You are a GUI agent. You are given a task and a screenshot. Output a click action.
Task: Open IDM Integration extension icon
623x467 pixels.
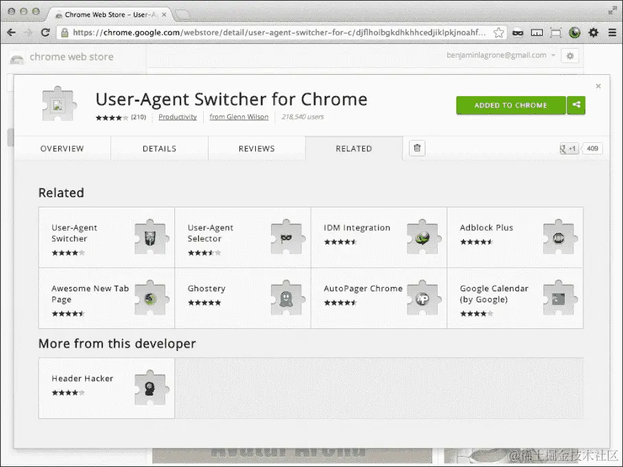click(423, 238)
